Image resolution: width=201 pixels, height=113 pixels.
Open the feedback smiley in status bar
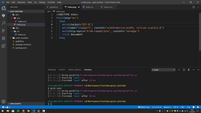193,107
